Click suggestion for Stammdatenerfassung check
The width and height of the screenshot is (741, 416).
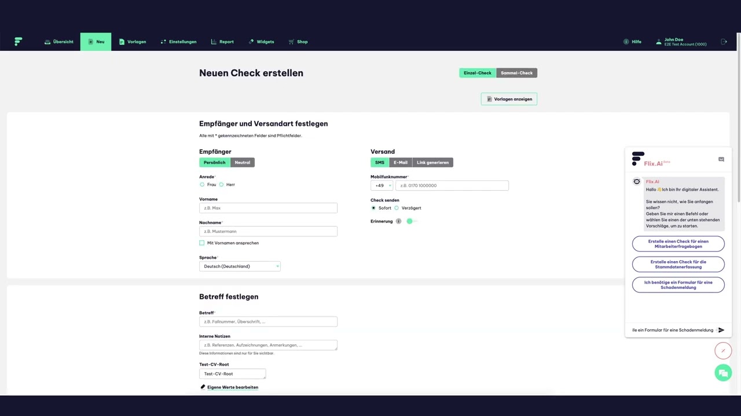(x=678, y=264)
